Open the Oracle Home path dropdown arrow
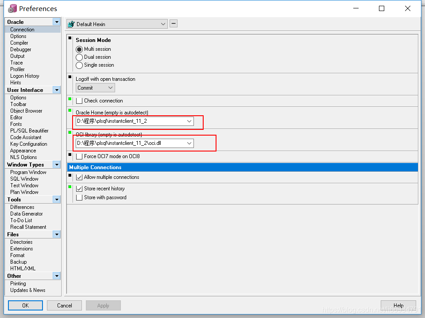 click(189, 121)
